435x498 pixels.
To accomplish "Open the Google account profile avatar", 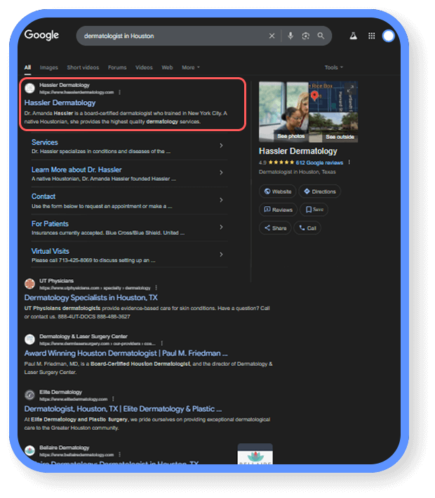I will [x=389, y=36].
